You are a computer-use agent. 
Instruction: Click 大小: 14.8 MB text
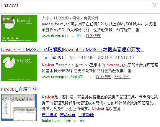(x=81, y=57)
